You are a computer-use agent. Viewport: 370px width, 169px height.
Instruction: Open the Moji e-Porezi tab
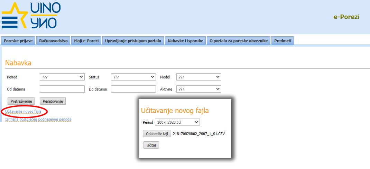click(x=86, y=41)
